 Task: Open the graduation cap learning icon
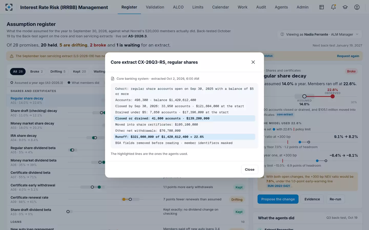(345, 7)
